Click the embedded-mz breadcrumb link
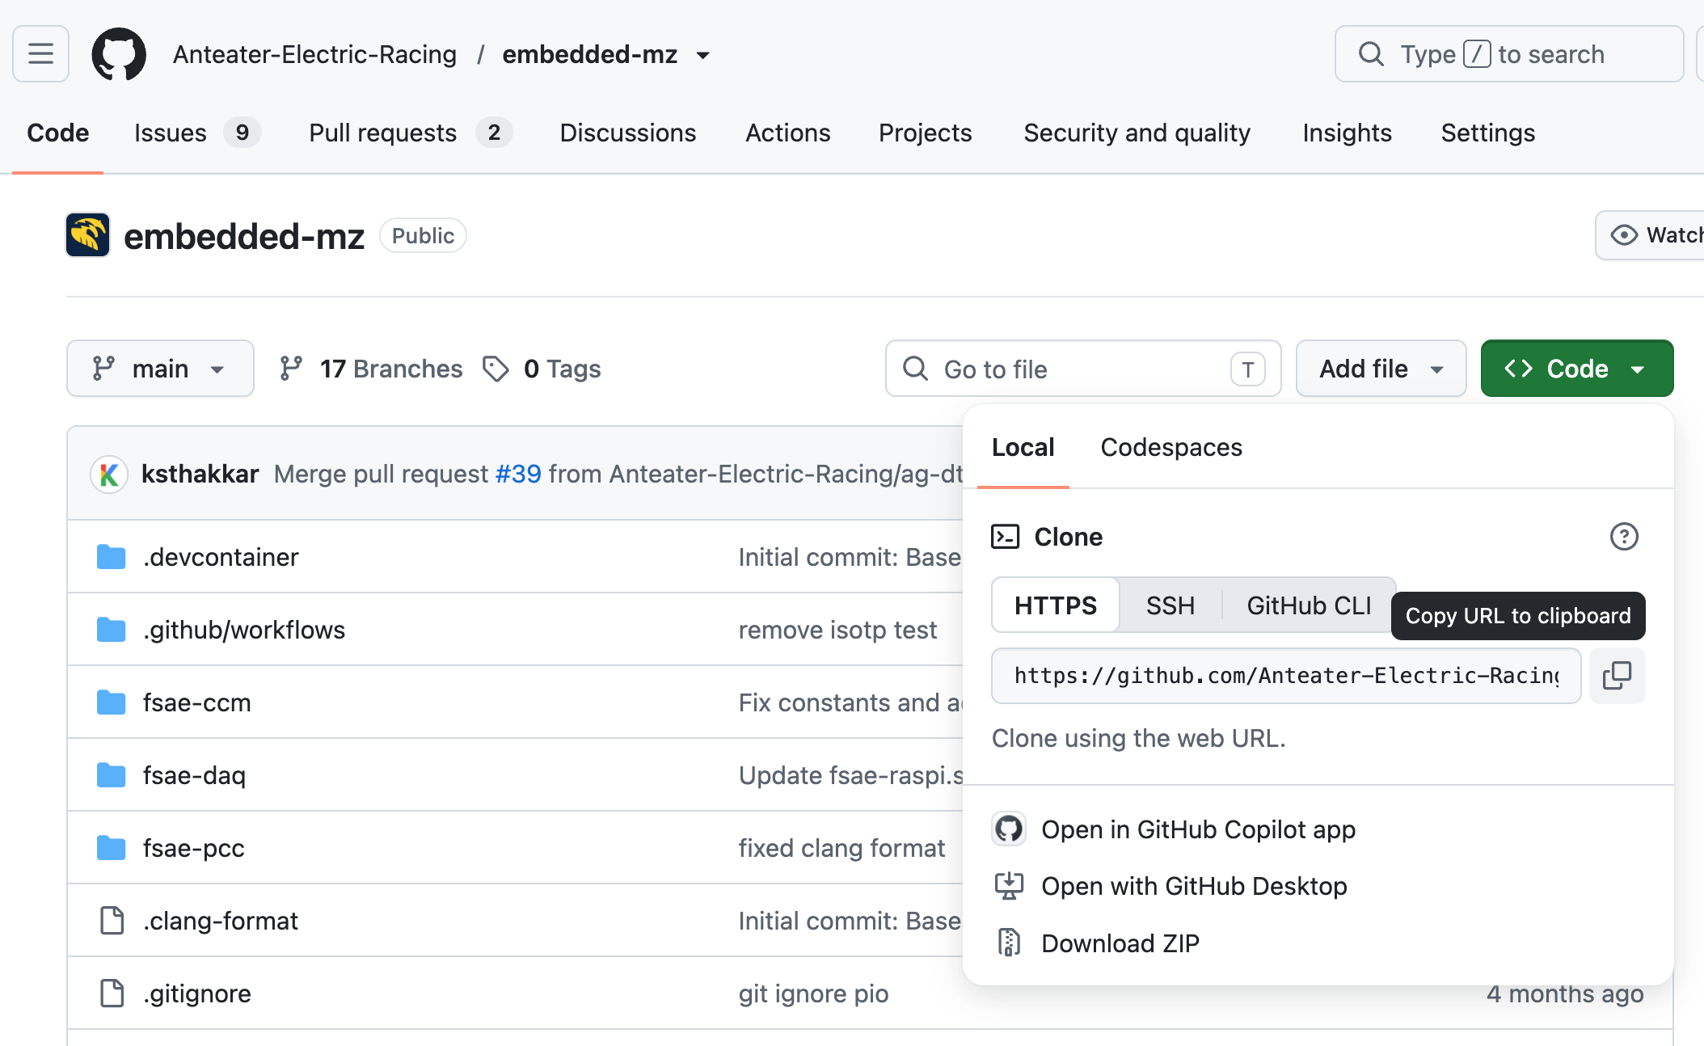 coord(589,54)
